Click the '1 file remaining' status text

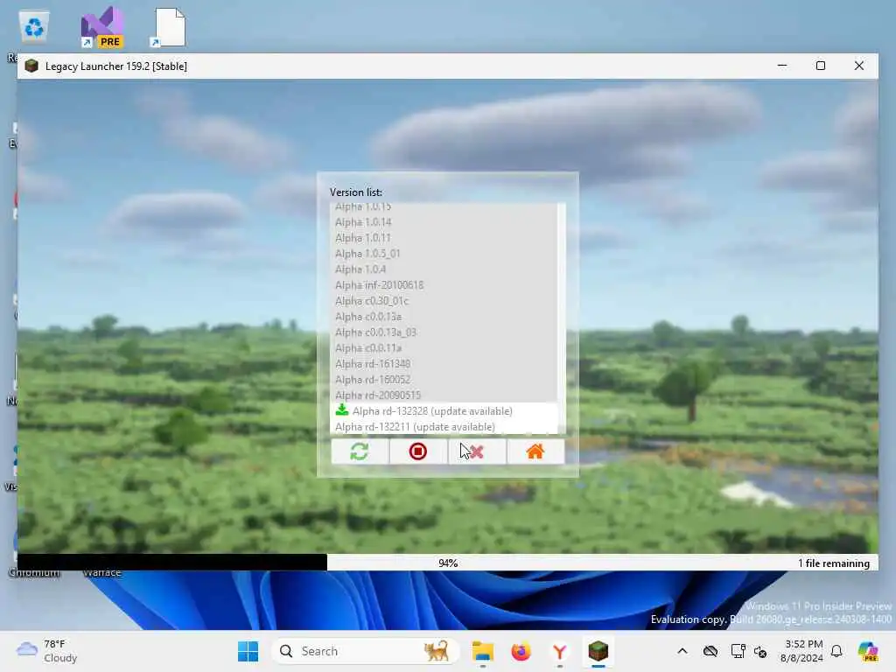(834, 563)
